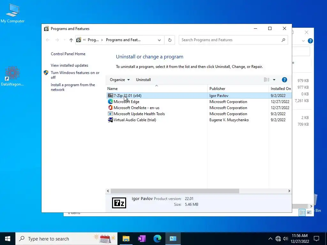327x245 pixels.
Task: Click the help icon in the background Explorer window
Action: [310, 41]
